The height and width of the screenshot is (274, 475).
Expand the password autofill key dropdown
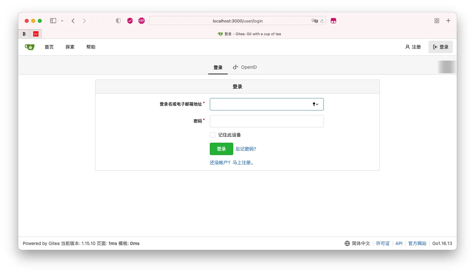315,104
